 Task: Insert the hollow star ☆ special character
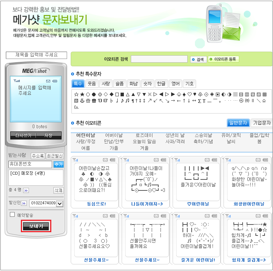[76, 94]
